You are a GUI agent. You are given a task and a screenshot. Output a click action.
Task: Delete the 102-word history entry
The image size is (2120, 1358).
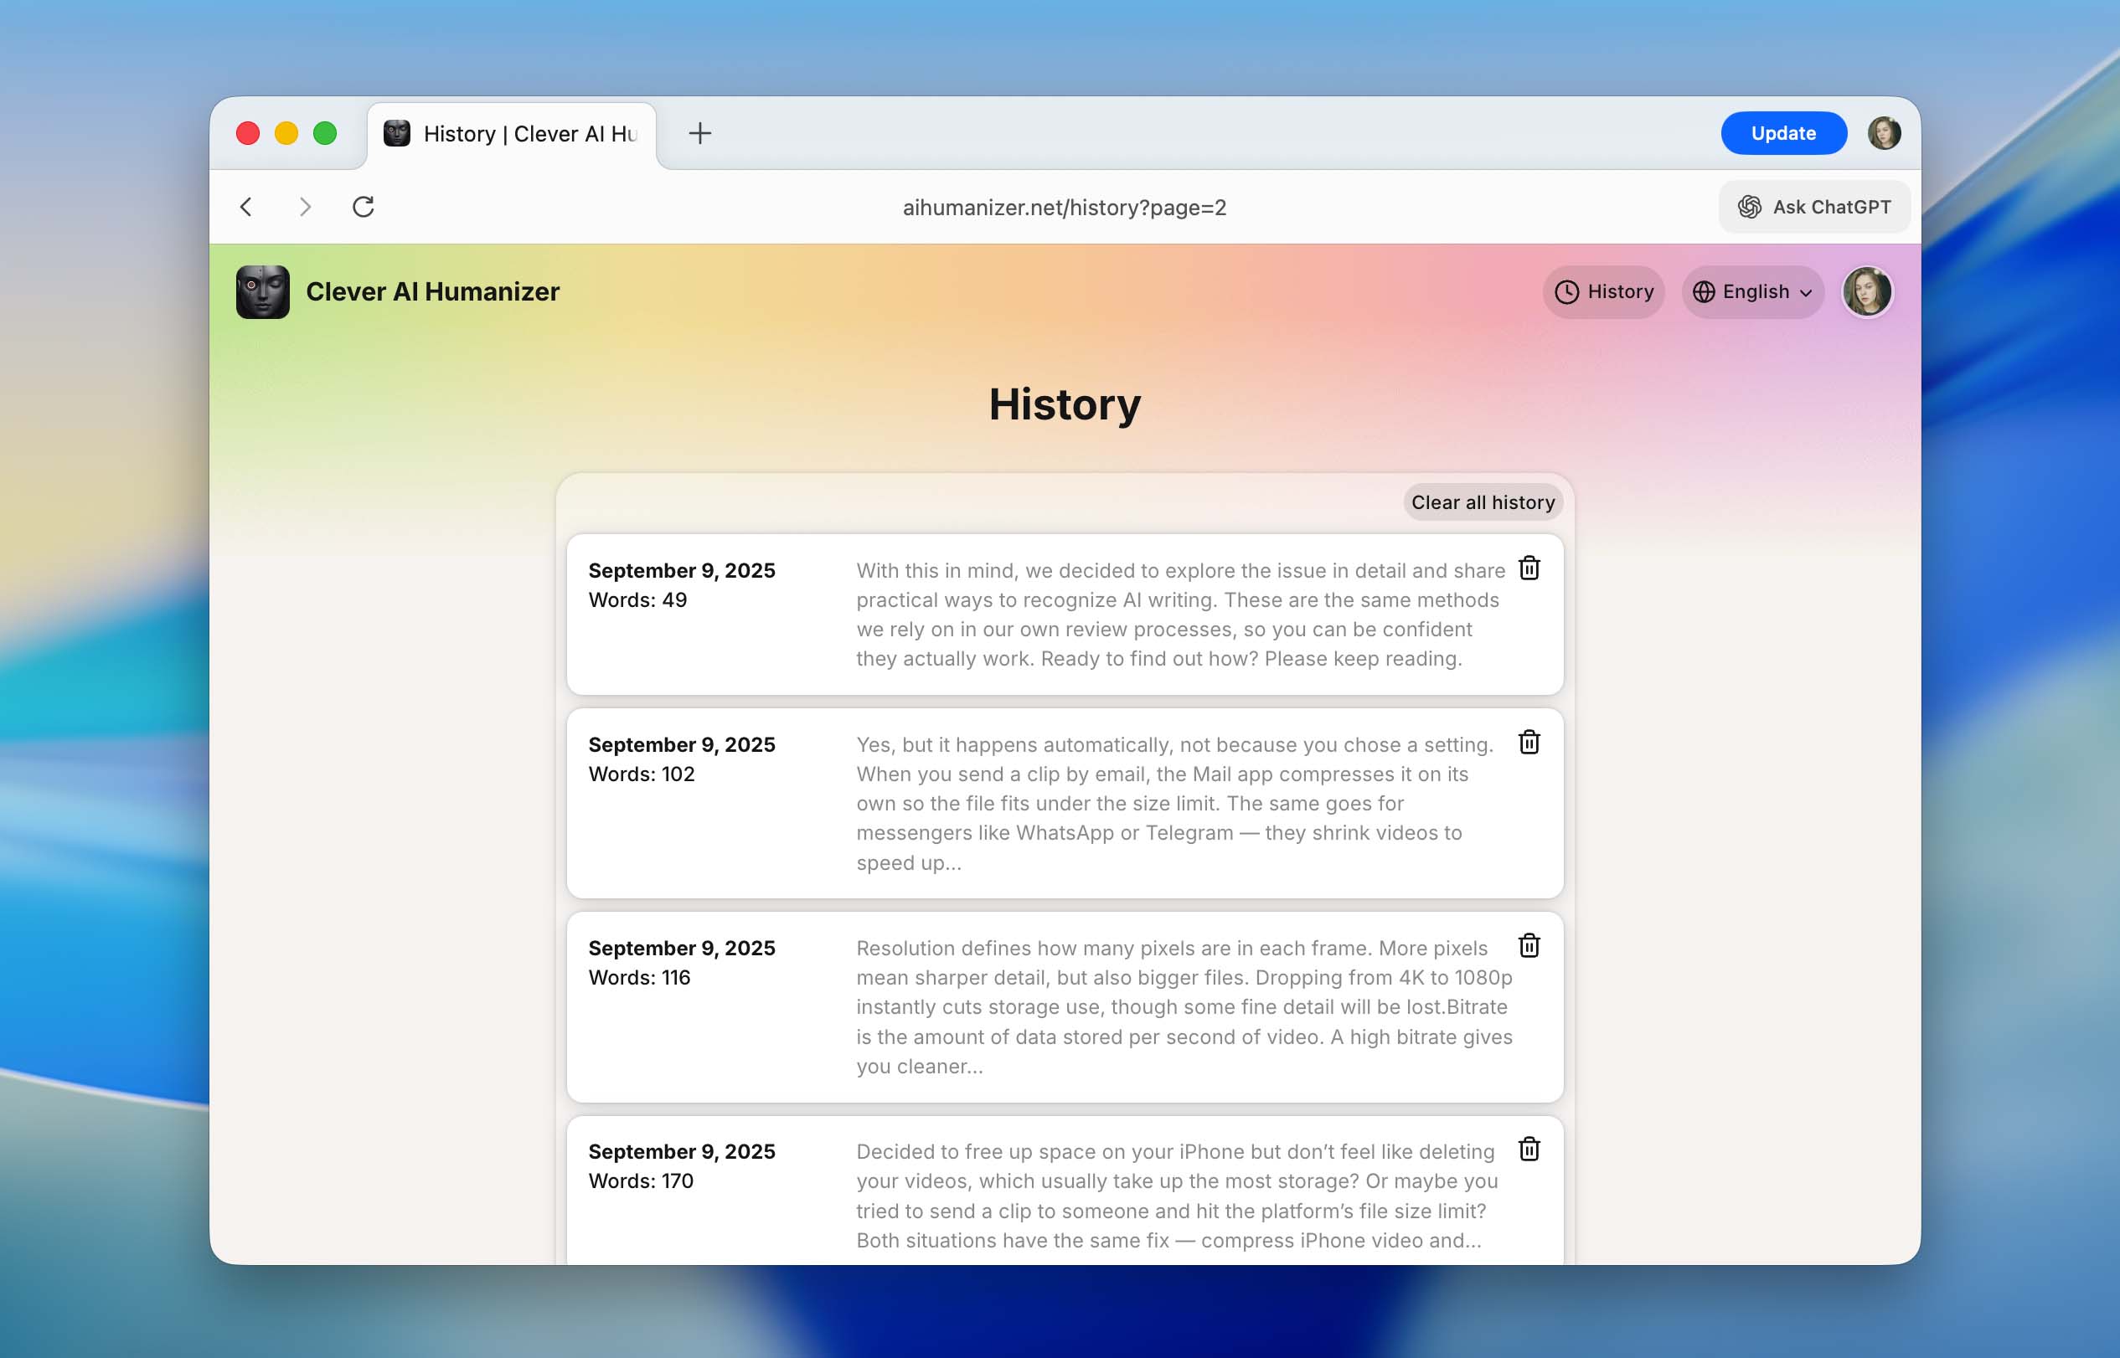click(1529, 743)
